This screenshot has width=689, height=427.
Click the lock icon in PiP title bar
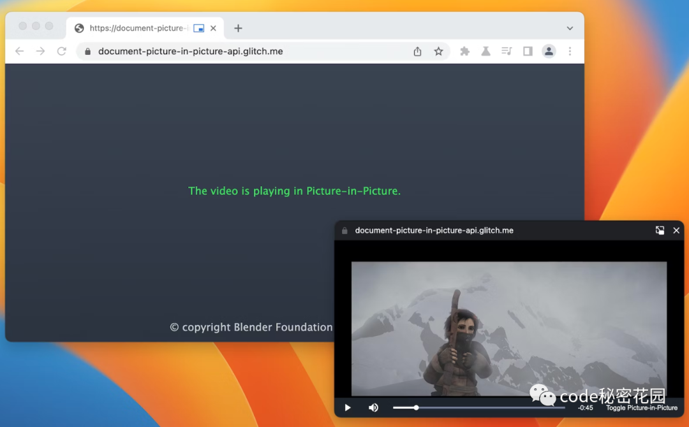pos(345,231)
